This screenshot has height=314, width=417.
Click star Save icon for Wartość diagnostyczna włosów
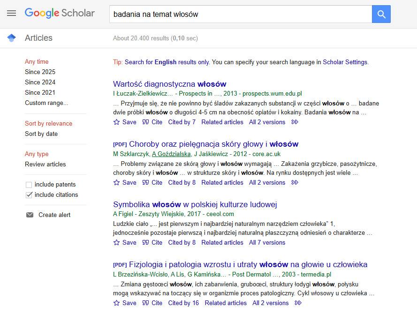(117, 122)
